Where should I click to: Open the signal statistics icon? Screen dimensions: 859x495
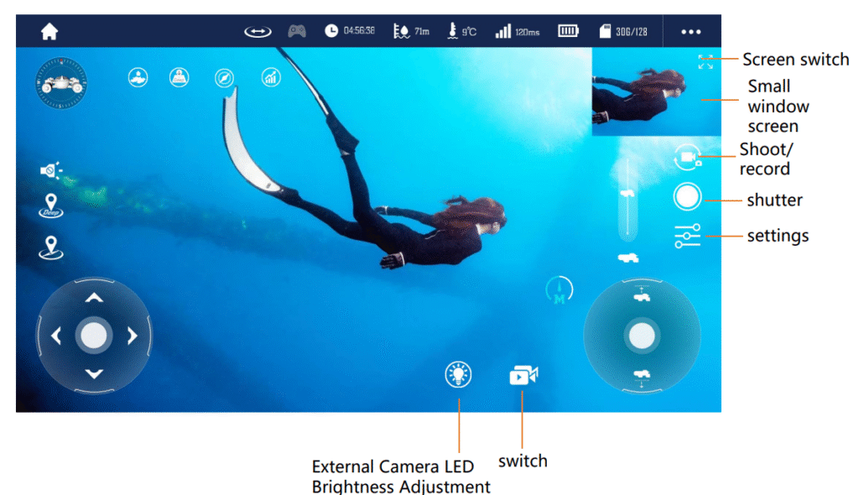[270, 77]
